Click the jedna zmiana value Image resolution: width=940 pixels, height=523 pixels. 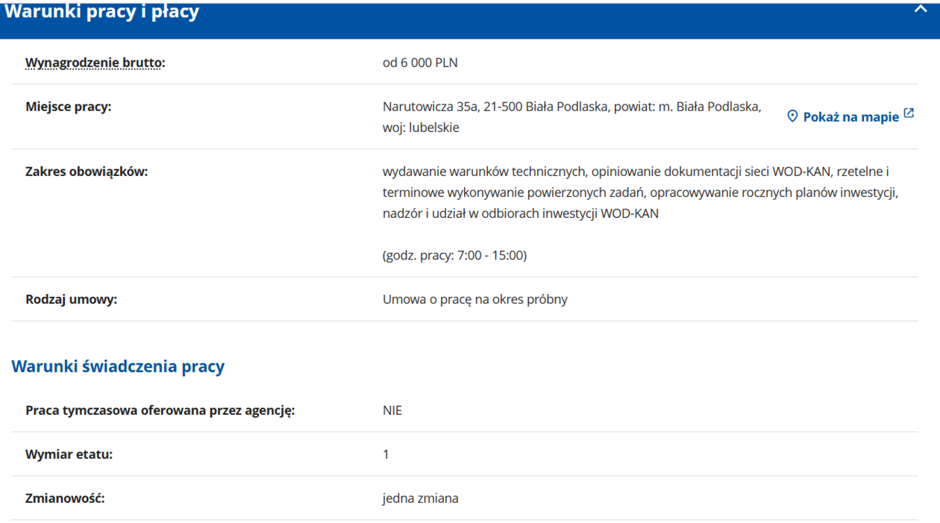click(420, 498)
